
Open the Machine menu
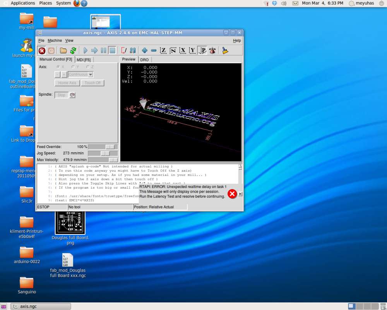pyautogui.click(x=55, y=41)
